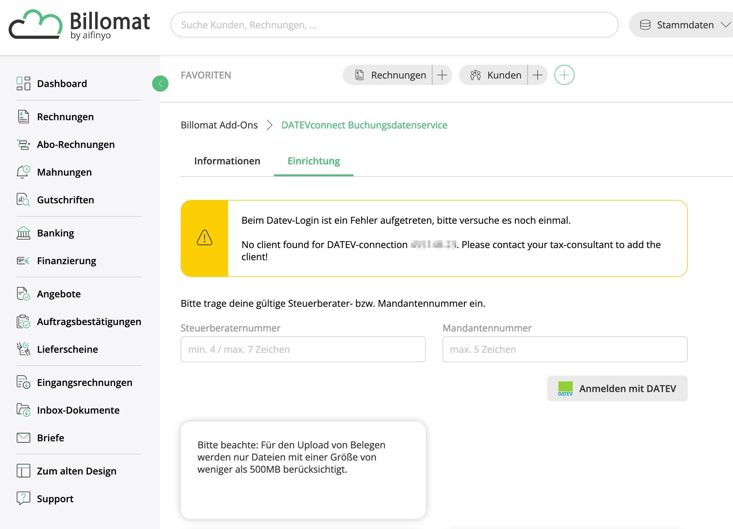Screen dimensions: 733x529
Task: Click the FAVORITEN label
Action: (x=206, y=75)
